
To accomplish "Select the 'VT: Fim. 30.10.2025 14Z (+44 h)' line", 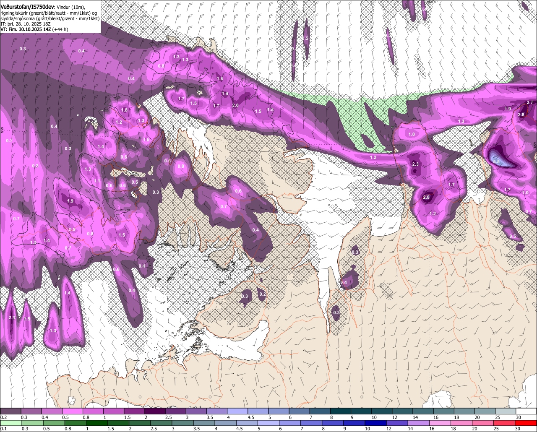I will tap(34, 29).
